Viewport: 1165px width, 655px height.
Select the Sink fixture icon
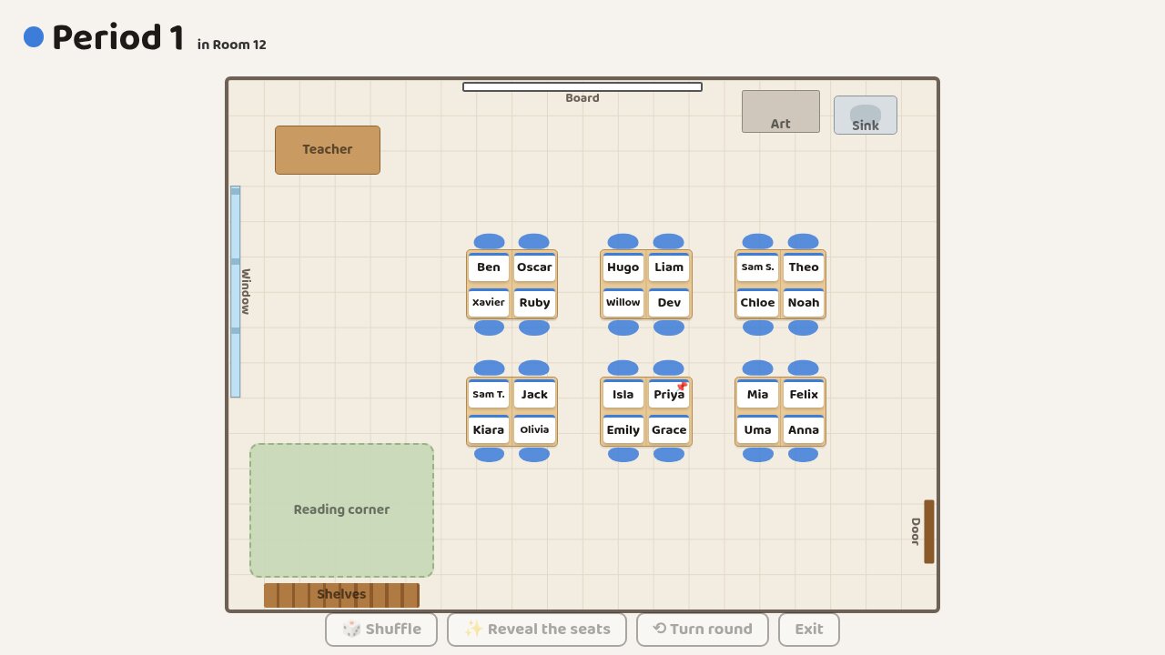click(866, 116)
